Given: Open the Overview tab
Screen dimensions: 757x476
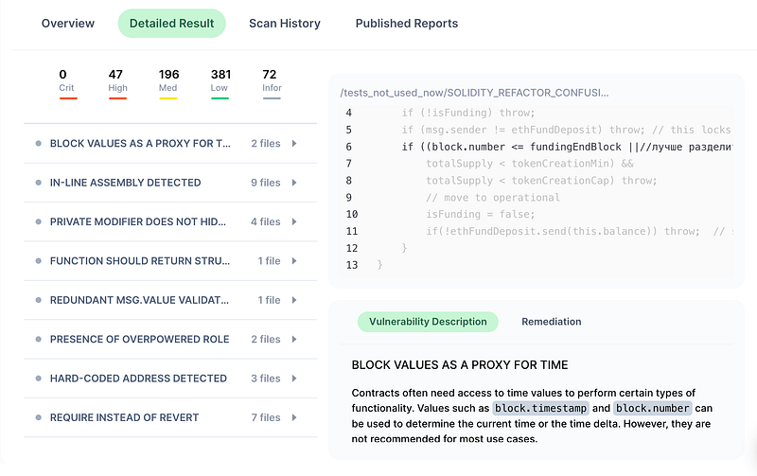Looking at the screenshot, I should (x=68, y=24).
